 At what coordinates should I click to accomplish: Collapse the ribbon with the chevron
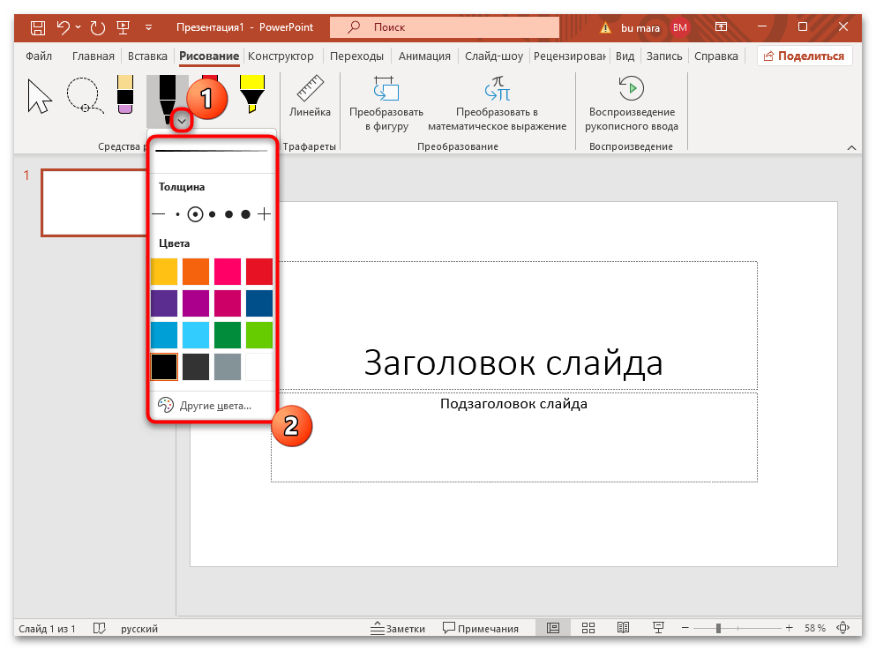pyautogui.click(x=851, y=147)
